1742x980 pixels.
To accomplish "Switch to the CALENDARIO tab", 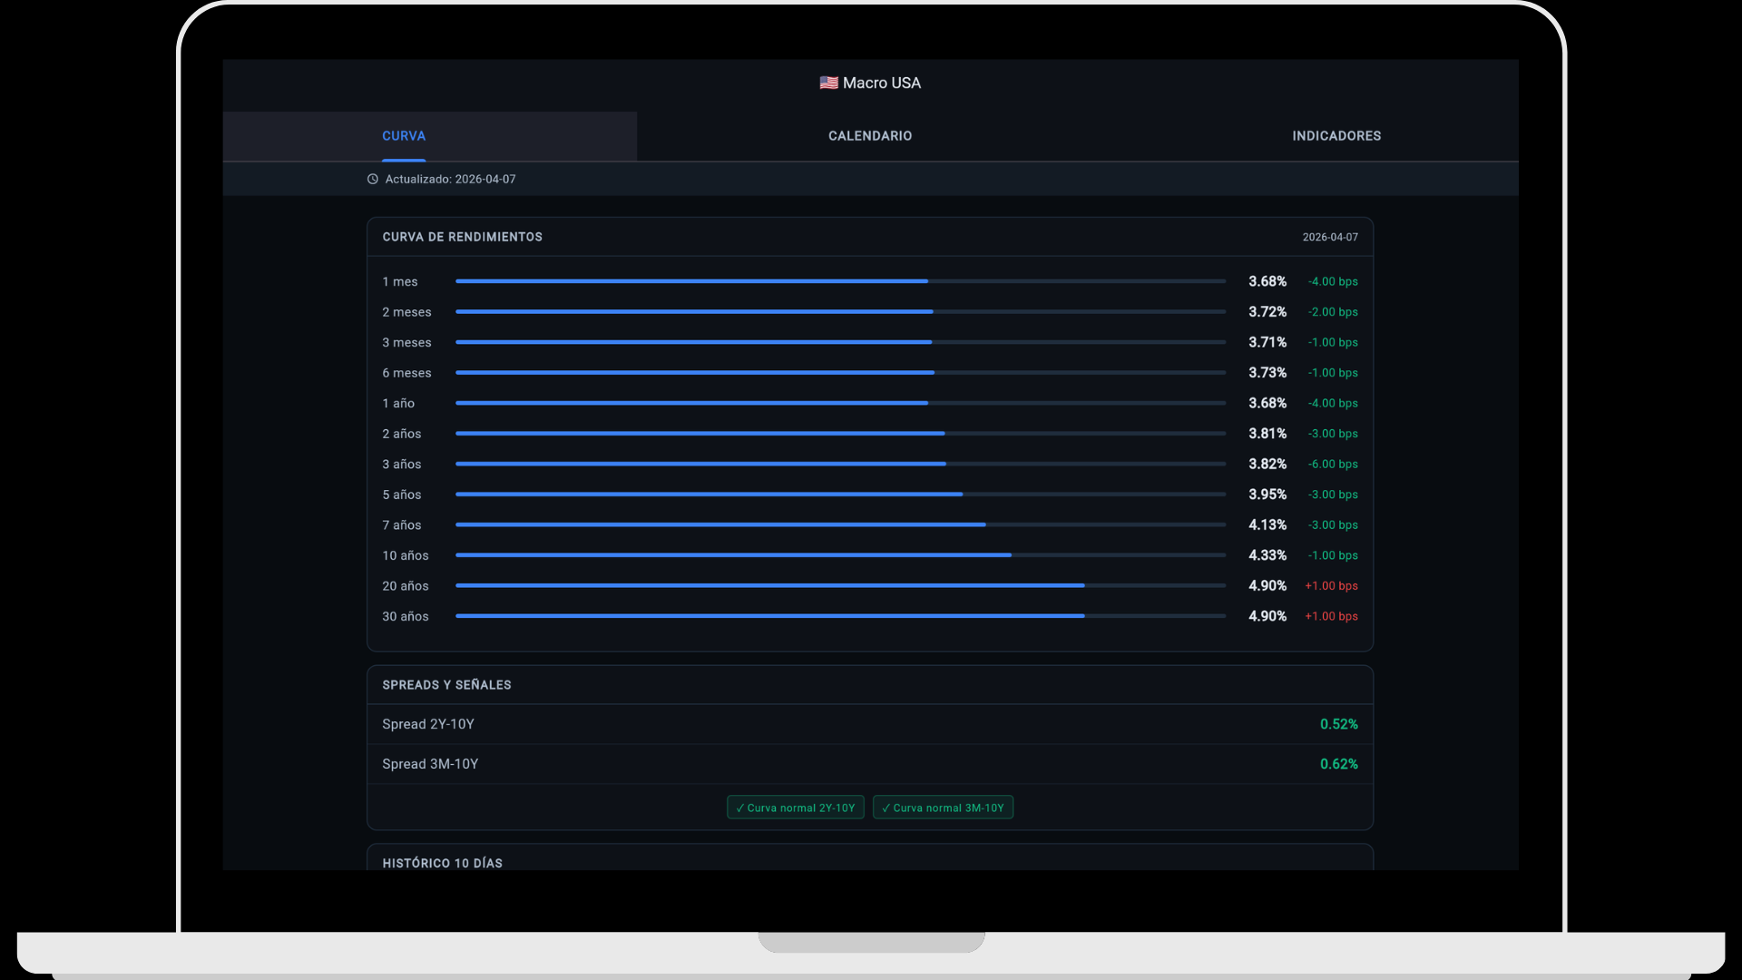I will [x=869, y=135].
